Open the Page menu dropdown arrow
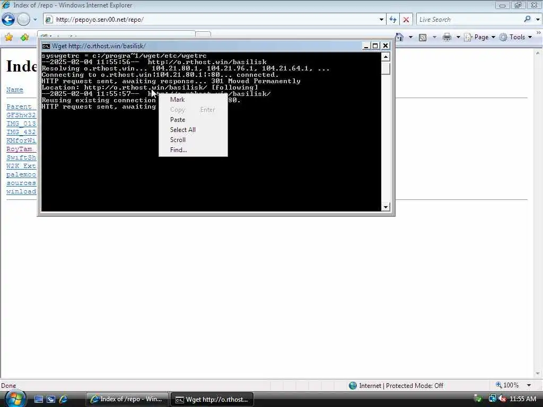Image resolution: width=543 pixels, height=407 pixels. (x=493, y=37)
